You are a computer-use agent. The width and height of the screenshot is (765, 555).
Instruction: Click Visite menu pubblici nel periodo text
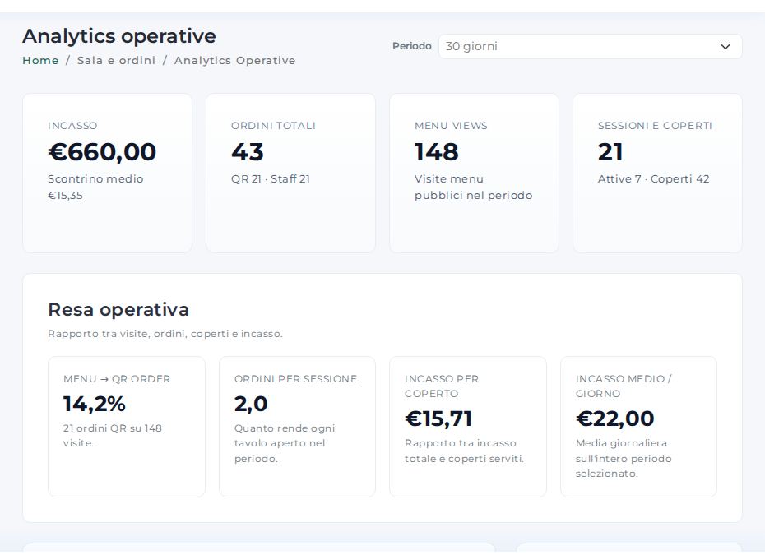(473, 187)
